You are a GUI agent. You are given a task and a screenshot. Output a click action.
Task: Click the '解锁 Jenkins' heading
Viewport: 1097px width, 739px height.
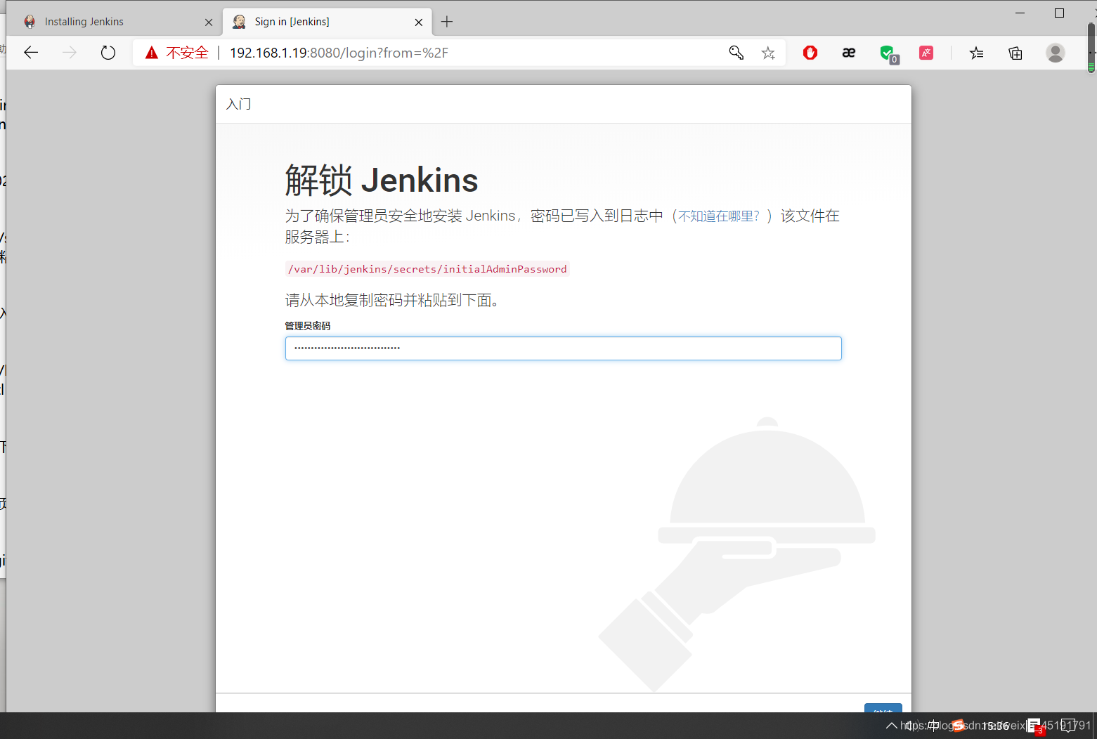[382, 180]
